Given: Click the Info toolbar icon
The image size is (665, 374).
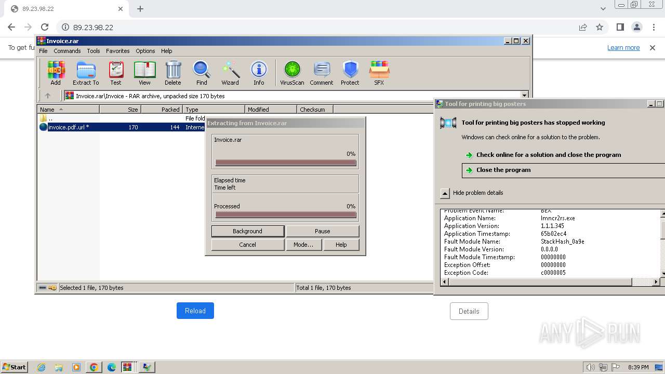Looking at the screenshot, I should pos(259,73).
